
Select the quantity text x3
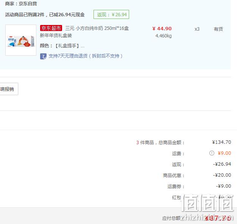[197, 29]
